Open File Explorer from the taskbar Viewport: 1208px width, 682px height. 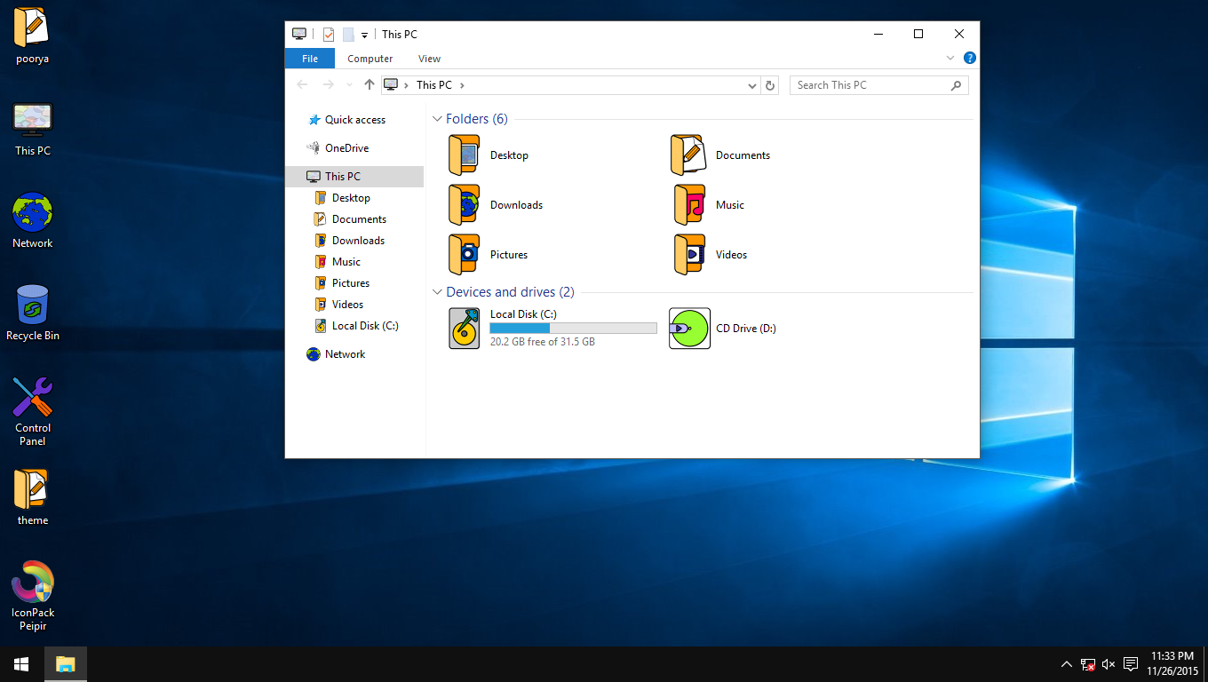(x=65, y=663)
